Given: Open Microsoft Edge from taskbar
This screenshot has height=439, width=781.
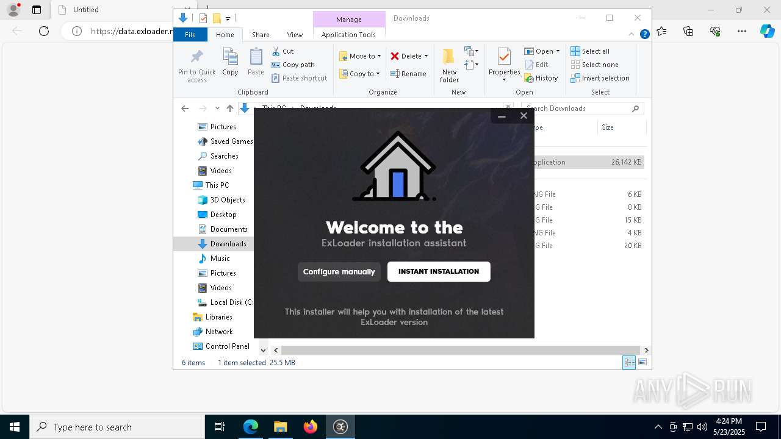Looking at the screenshot, I should pos(251,427).
